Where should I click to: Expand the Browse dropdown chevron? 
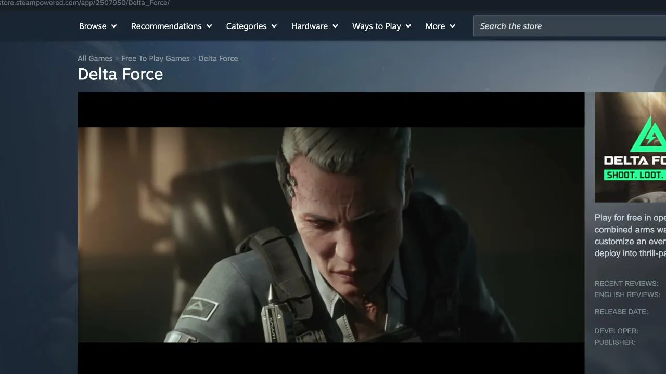point(114,26)
